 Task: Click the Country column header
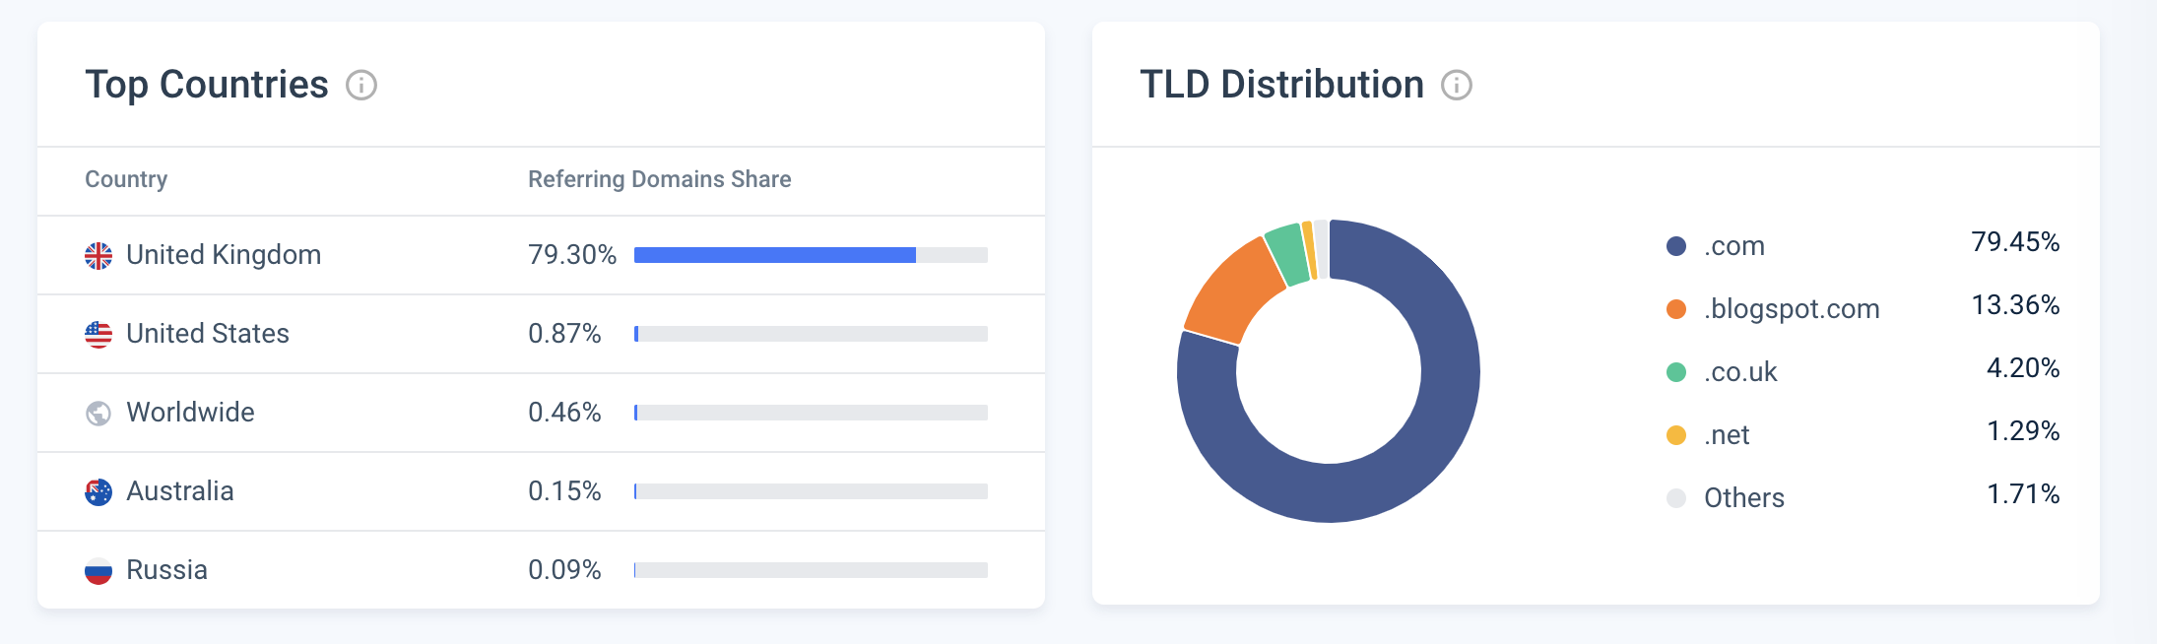[126, 179]
